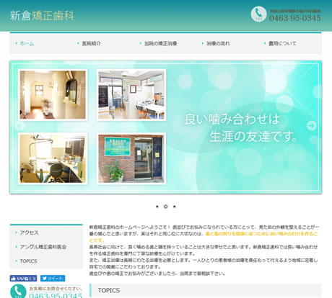332x298 pixels.
Task: Click the dental chair treatment room photo
Action: [x=53, y=158]
